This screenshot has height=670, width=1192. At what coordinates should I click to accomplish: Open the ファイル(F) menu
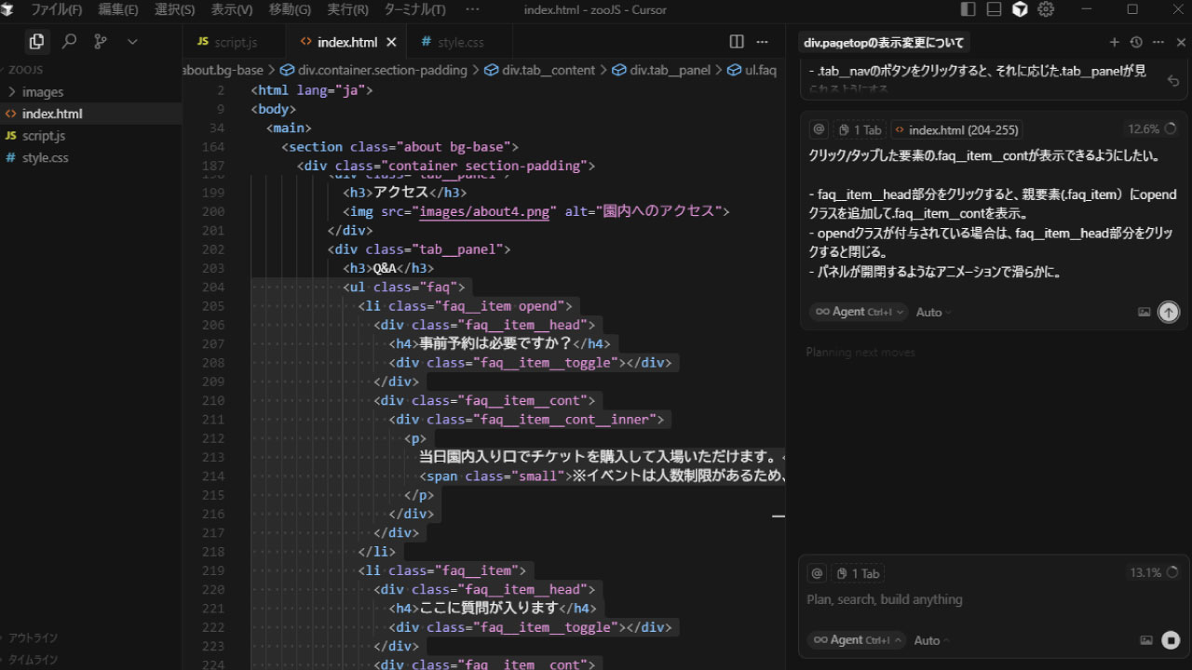tap(57, 9)
